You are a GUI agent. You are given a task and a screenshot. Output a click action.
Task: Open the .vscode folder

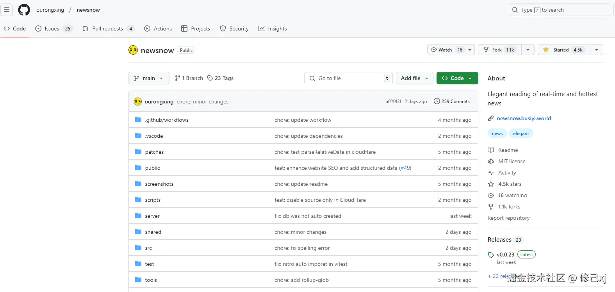click(154, 136)
